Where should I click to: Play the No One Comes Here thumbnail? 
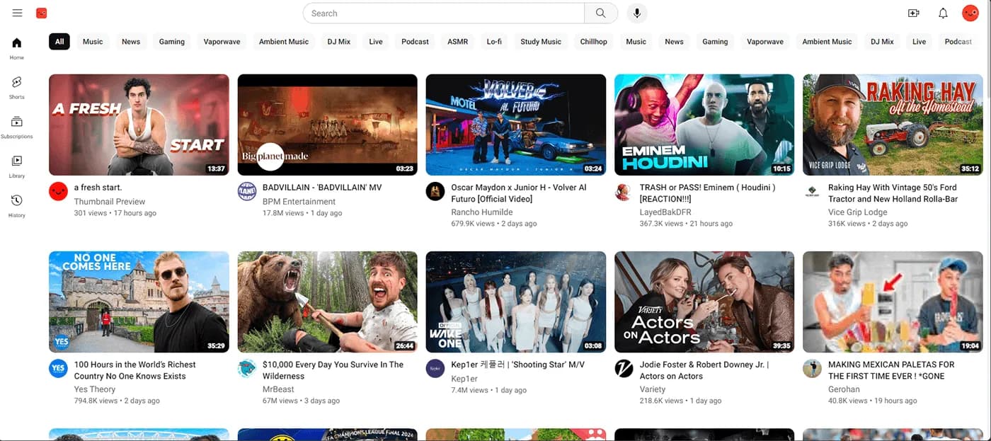coord(139,302)
